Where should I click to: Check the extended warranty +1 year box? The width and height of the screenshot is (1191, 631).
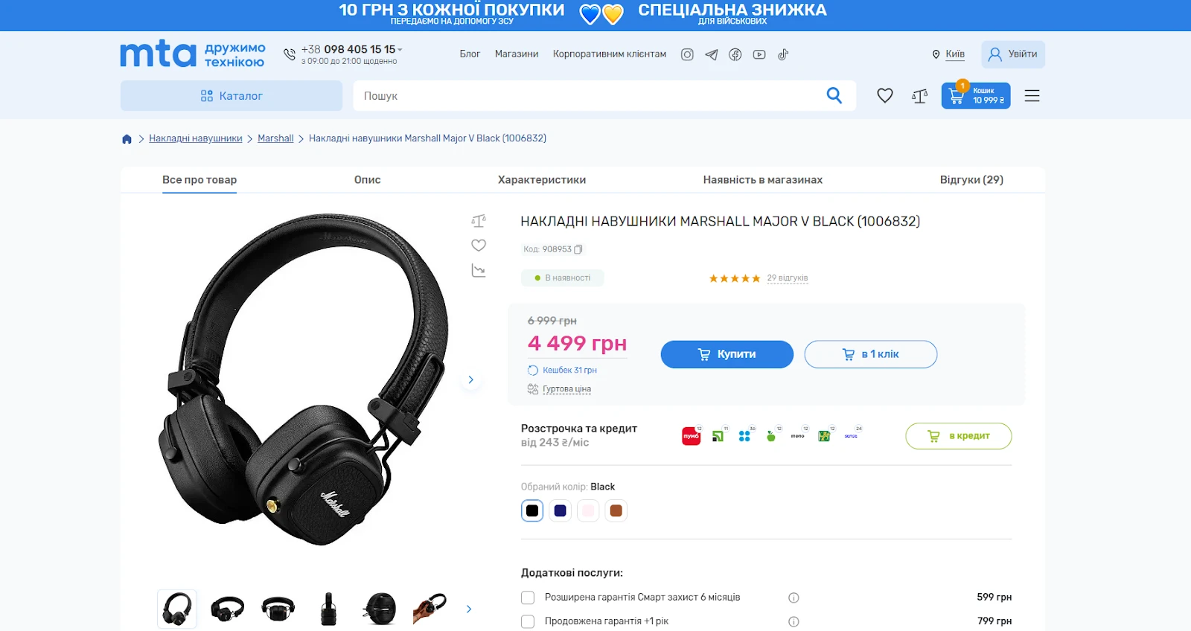pos(528,621)
